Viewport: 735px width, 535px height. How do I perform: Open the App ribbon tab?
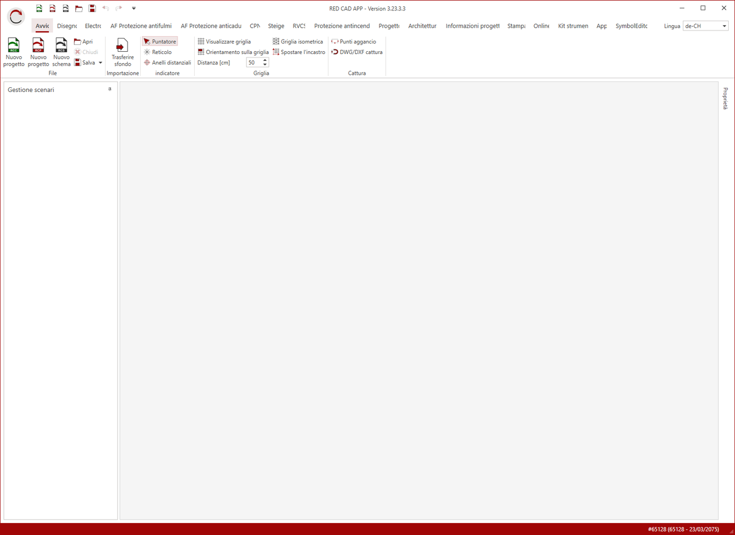pos(602,26)
